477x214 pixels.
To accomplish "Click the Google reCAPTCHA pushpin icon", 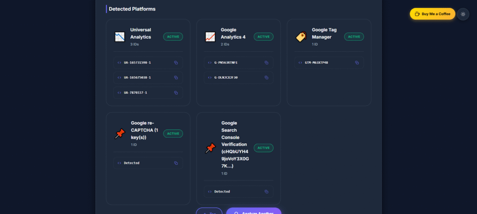I will click(x=120, y=134).
